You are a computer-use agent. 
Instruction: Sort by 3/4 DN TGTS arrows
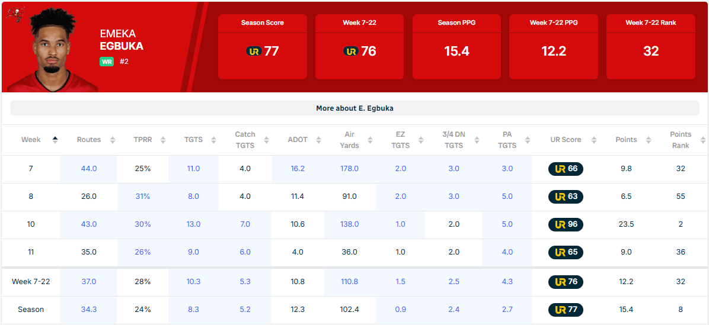pyautogui.click(x=475, y=140)
